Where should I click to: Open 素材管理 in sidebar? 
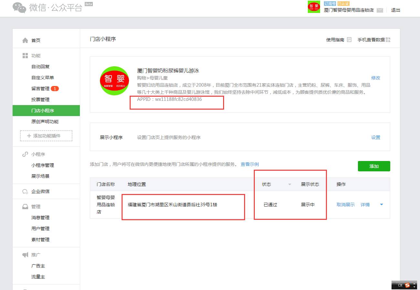pos(40,240)
